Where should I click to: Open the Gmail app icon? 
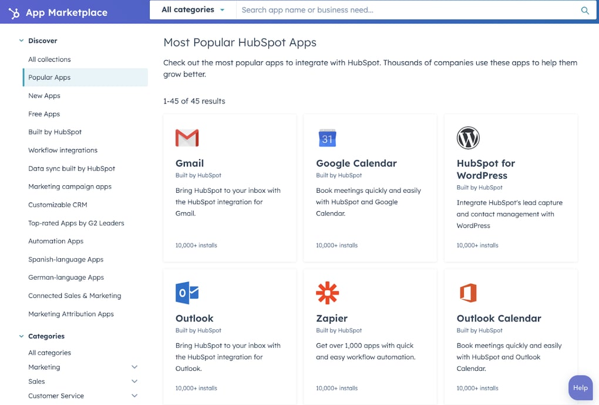(187, 138)
